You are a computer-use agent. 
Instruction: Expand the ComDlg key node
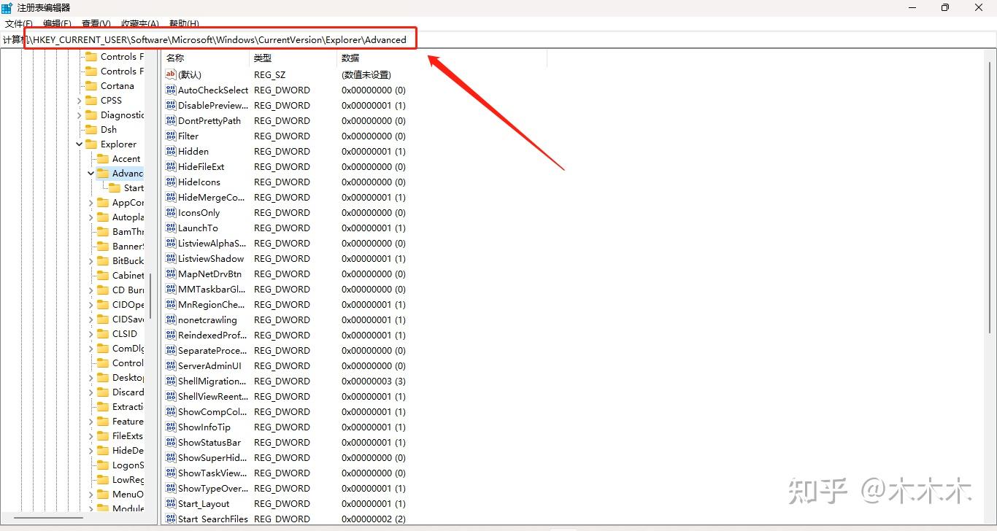[91, 349]
